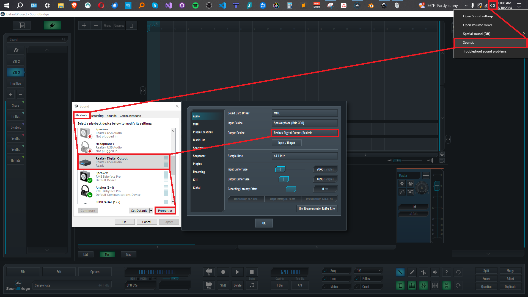Toggle the Loop checkbox

coord(325,279)
